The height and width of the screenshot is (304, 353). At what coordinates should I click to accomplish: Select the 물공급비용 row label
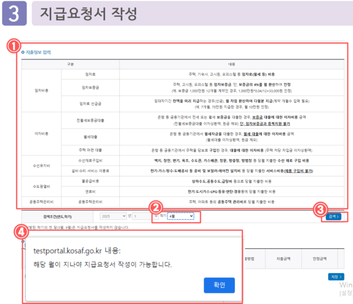coord(90,181)
